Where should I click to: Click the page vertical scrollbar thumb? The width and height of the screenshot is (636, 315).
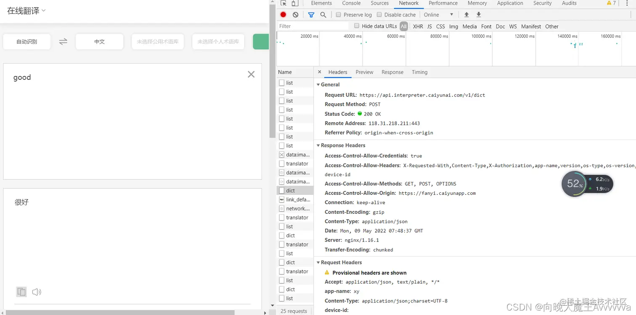[272, 71]
